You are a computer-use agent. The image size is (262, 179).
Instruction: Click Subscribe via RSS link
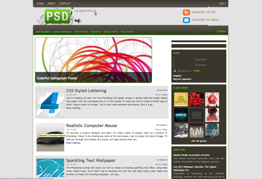click(204, 12)
